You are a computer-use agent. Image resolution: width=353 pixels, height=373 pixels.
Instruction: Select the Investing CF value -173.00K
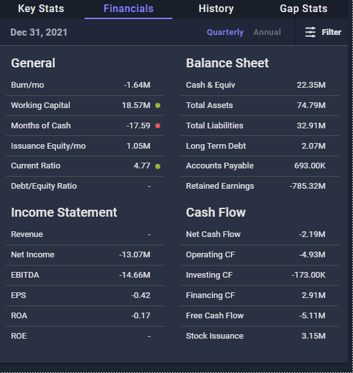308,275
